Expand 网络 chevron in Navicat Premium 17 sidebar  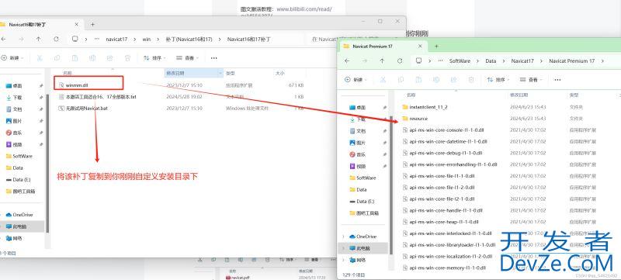(343, 260)
